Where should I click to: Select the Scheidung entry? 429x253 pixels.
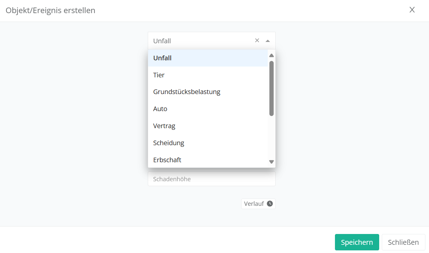(208, 143)
